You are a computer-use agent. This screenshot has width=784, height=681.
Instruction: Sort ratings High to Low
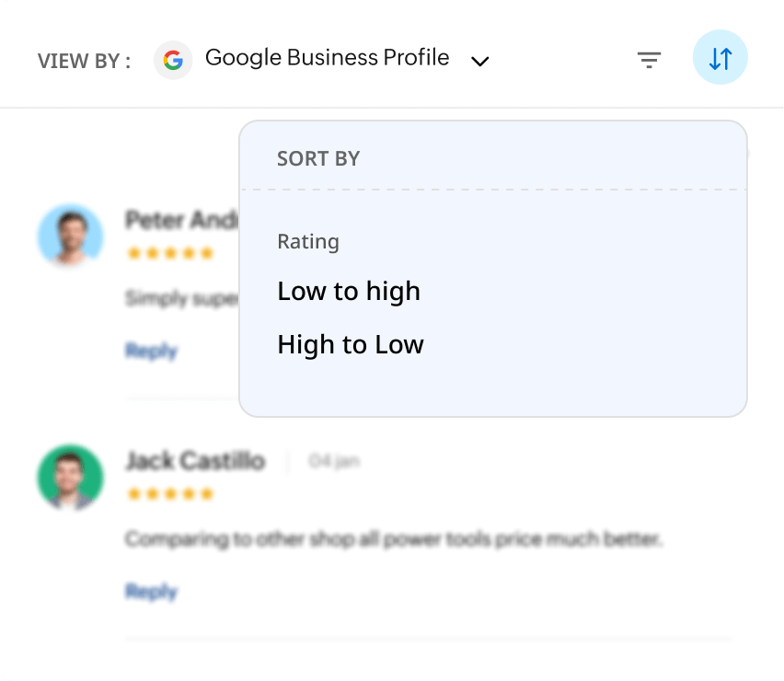click(351, 345)
